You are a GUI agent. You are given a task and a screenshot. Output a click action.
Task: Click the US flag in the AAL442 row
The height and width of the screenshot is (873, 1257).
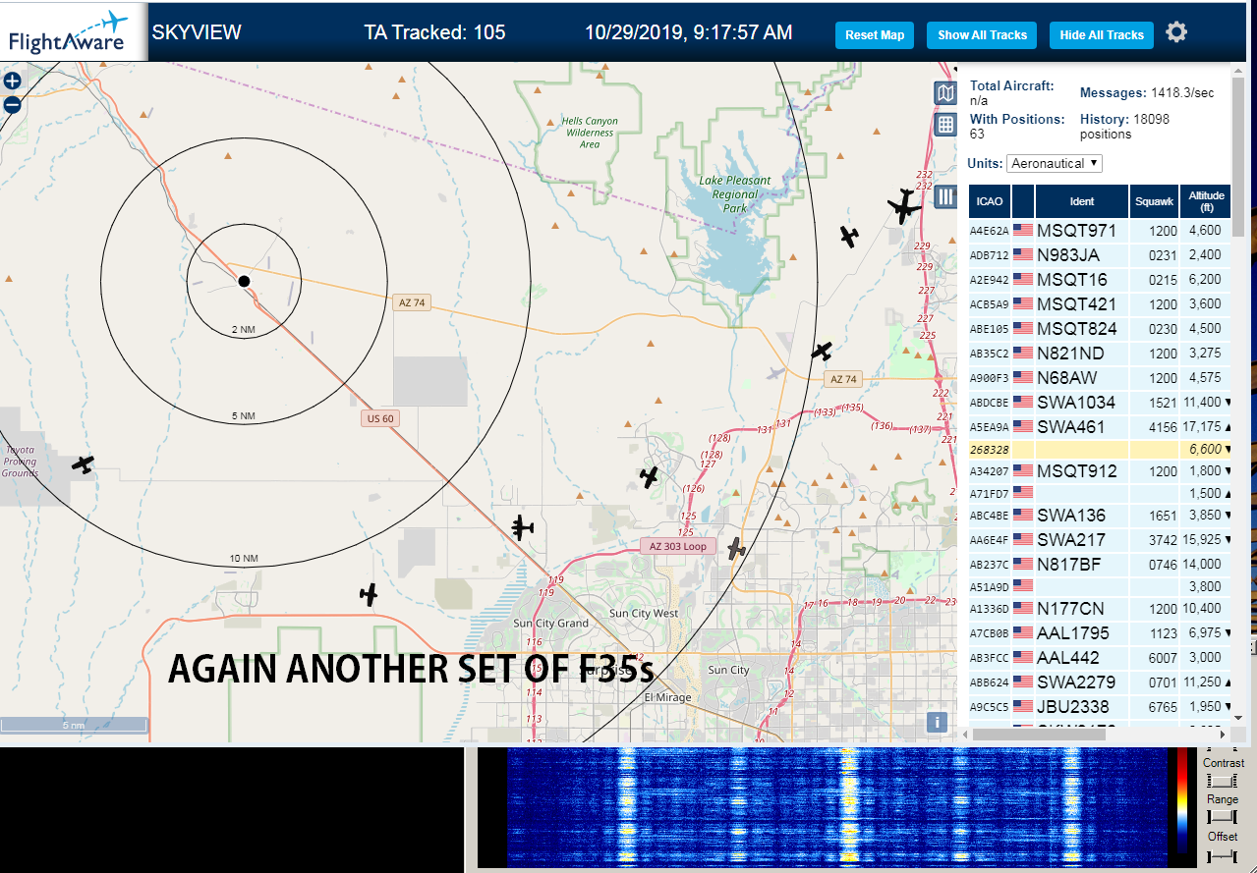coord(1023,657)
